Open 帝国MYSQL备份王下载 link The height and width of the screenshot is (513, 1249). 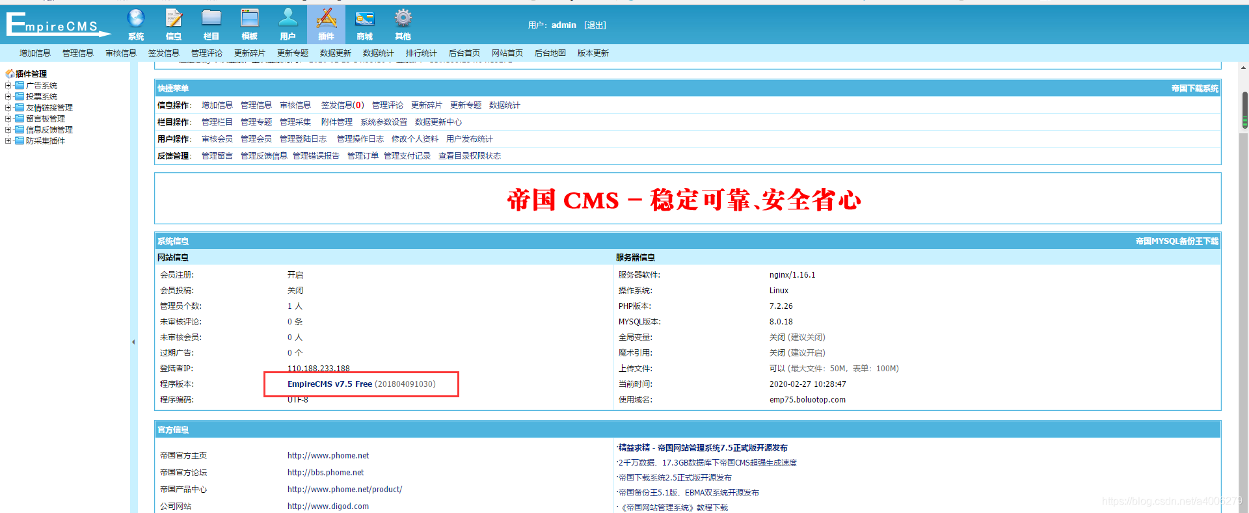1177,241
